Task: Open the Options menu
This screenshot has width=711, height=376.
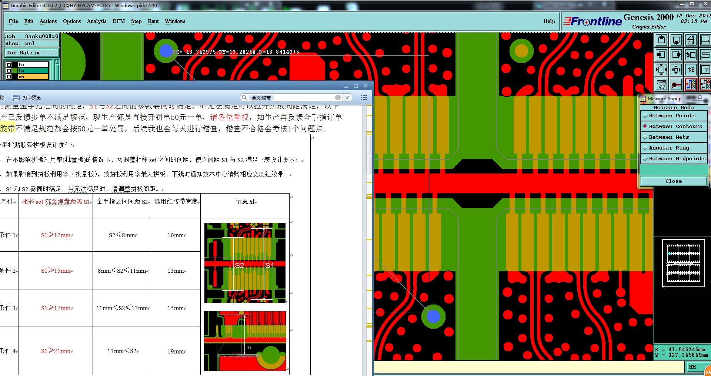Action: (x=72, y=21)
